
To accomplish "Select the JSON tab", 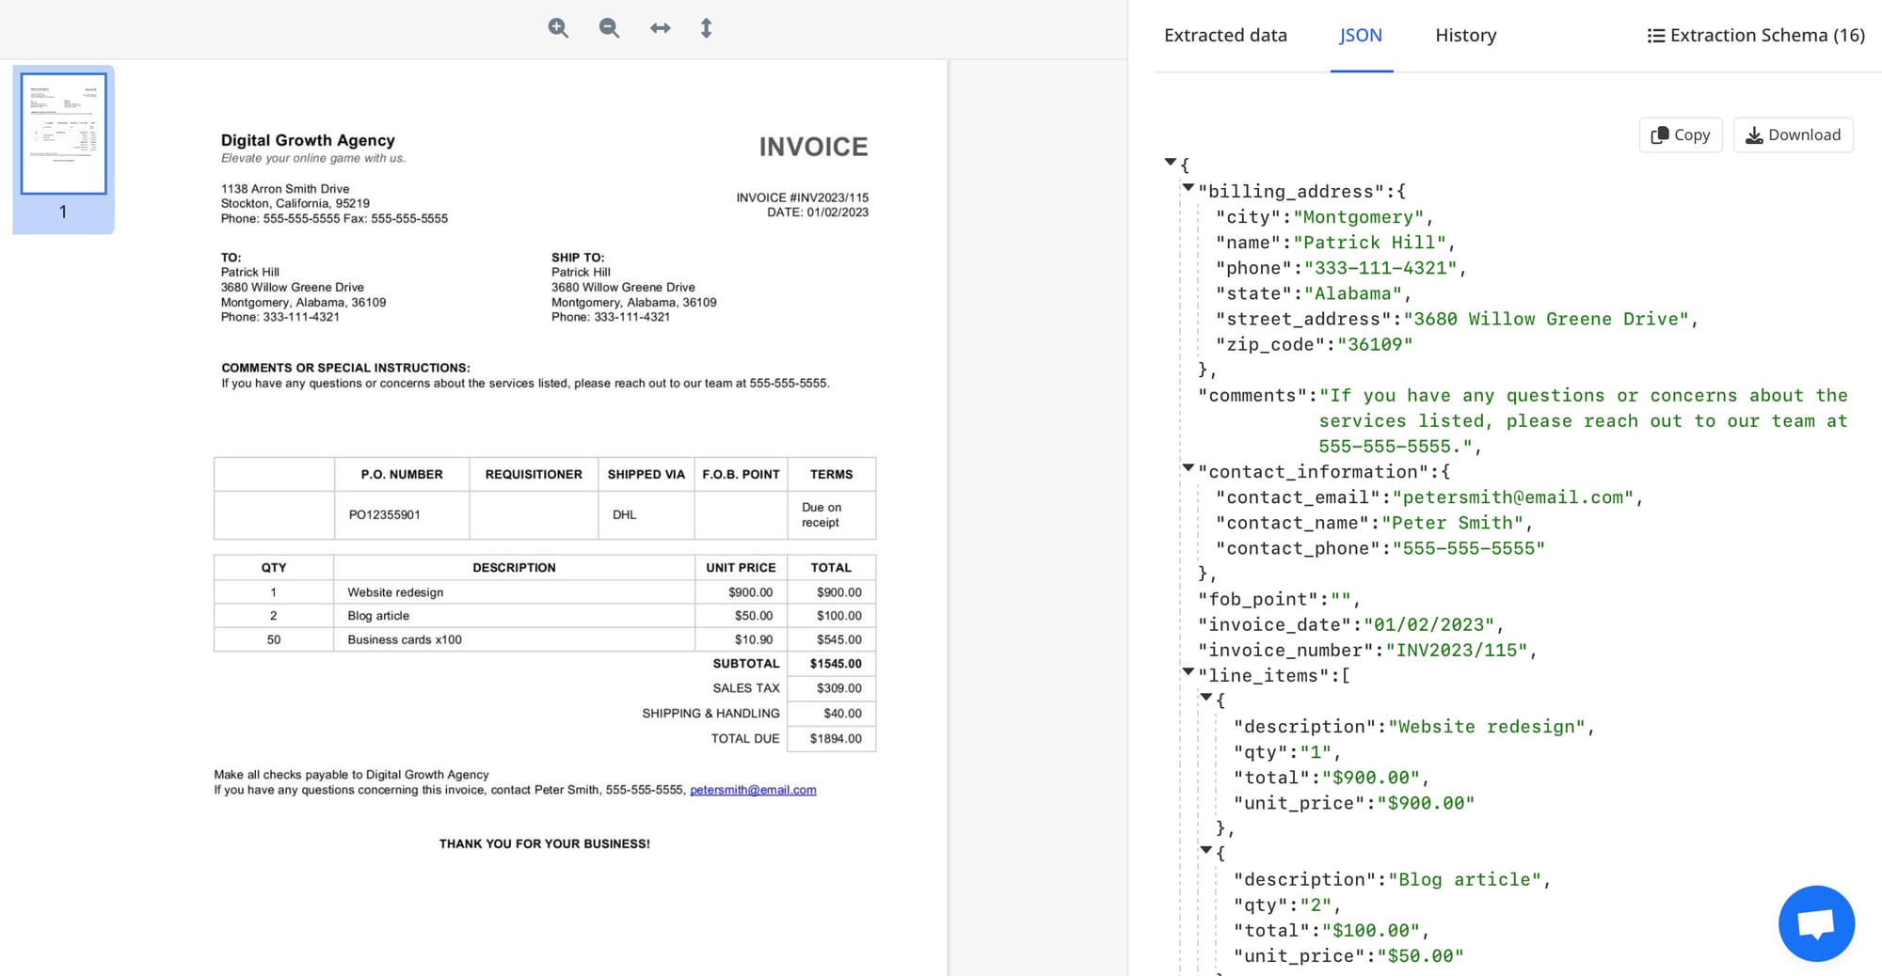I will click(x=1361, y=36).
